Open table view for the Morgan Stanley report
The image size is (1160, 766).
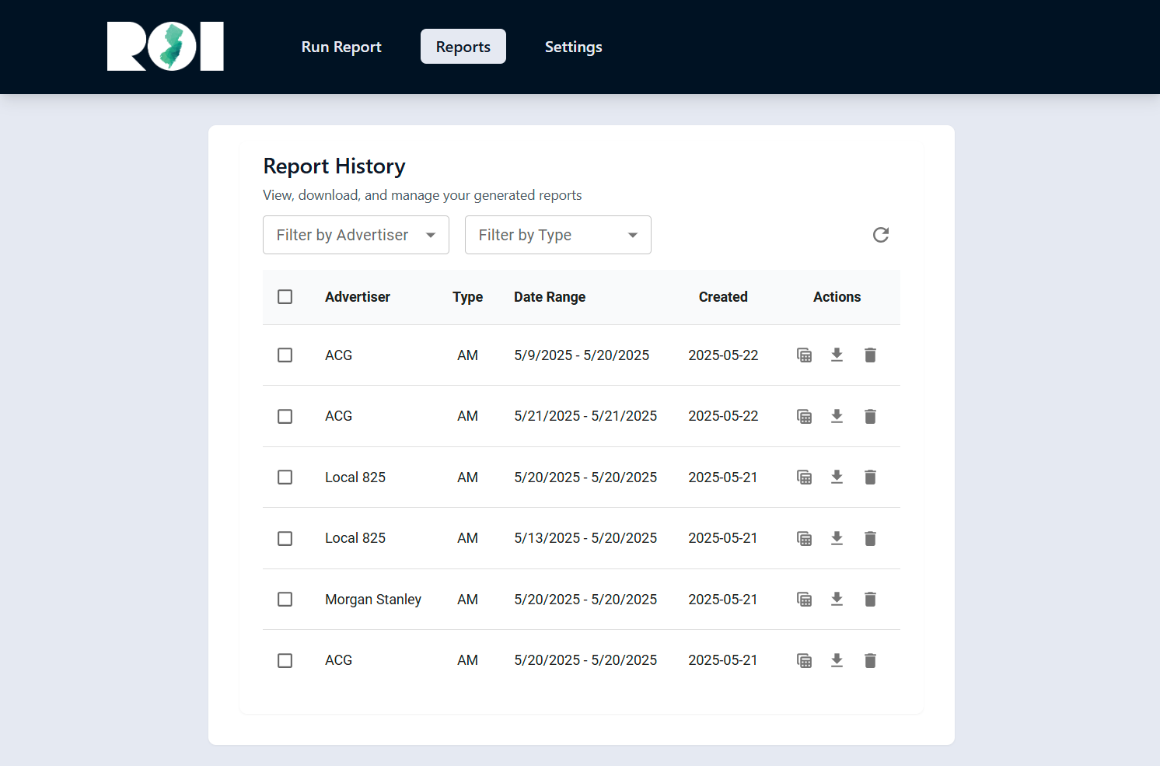coord(805,599)
